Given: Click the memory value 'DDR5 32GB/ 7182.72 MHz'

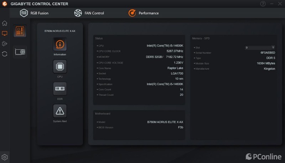Looking at the screenshot, I should tap(164, 57).
